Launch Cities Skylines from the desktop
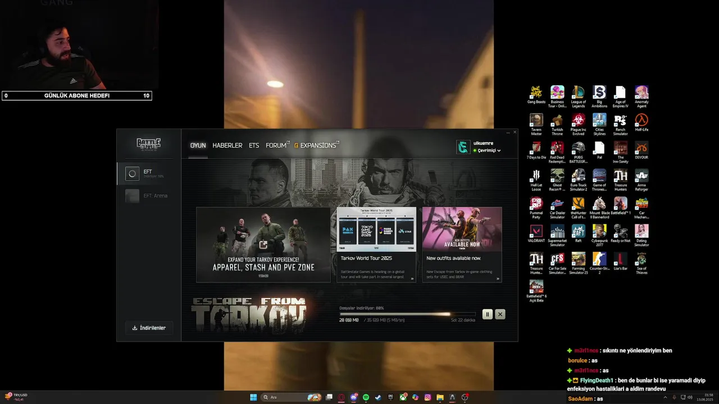The height and width of the screenshot is (404, 719). (x=599, y=125)
